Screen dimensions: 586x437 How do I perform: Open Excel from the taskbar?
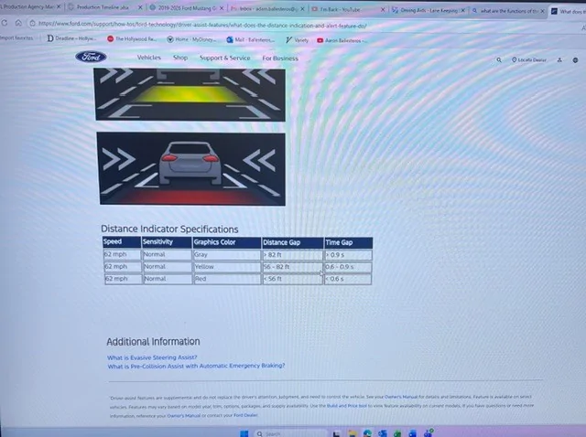(396, 433)
